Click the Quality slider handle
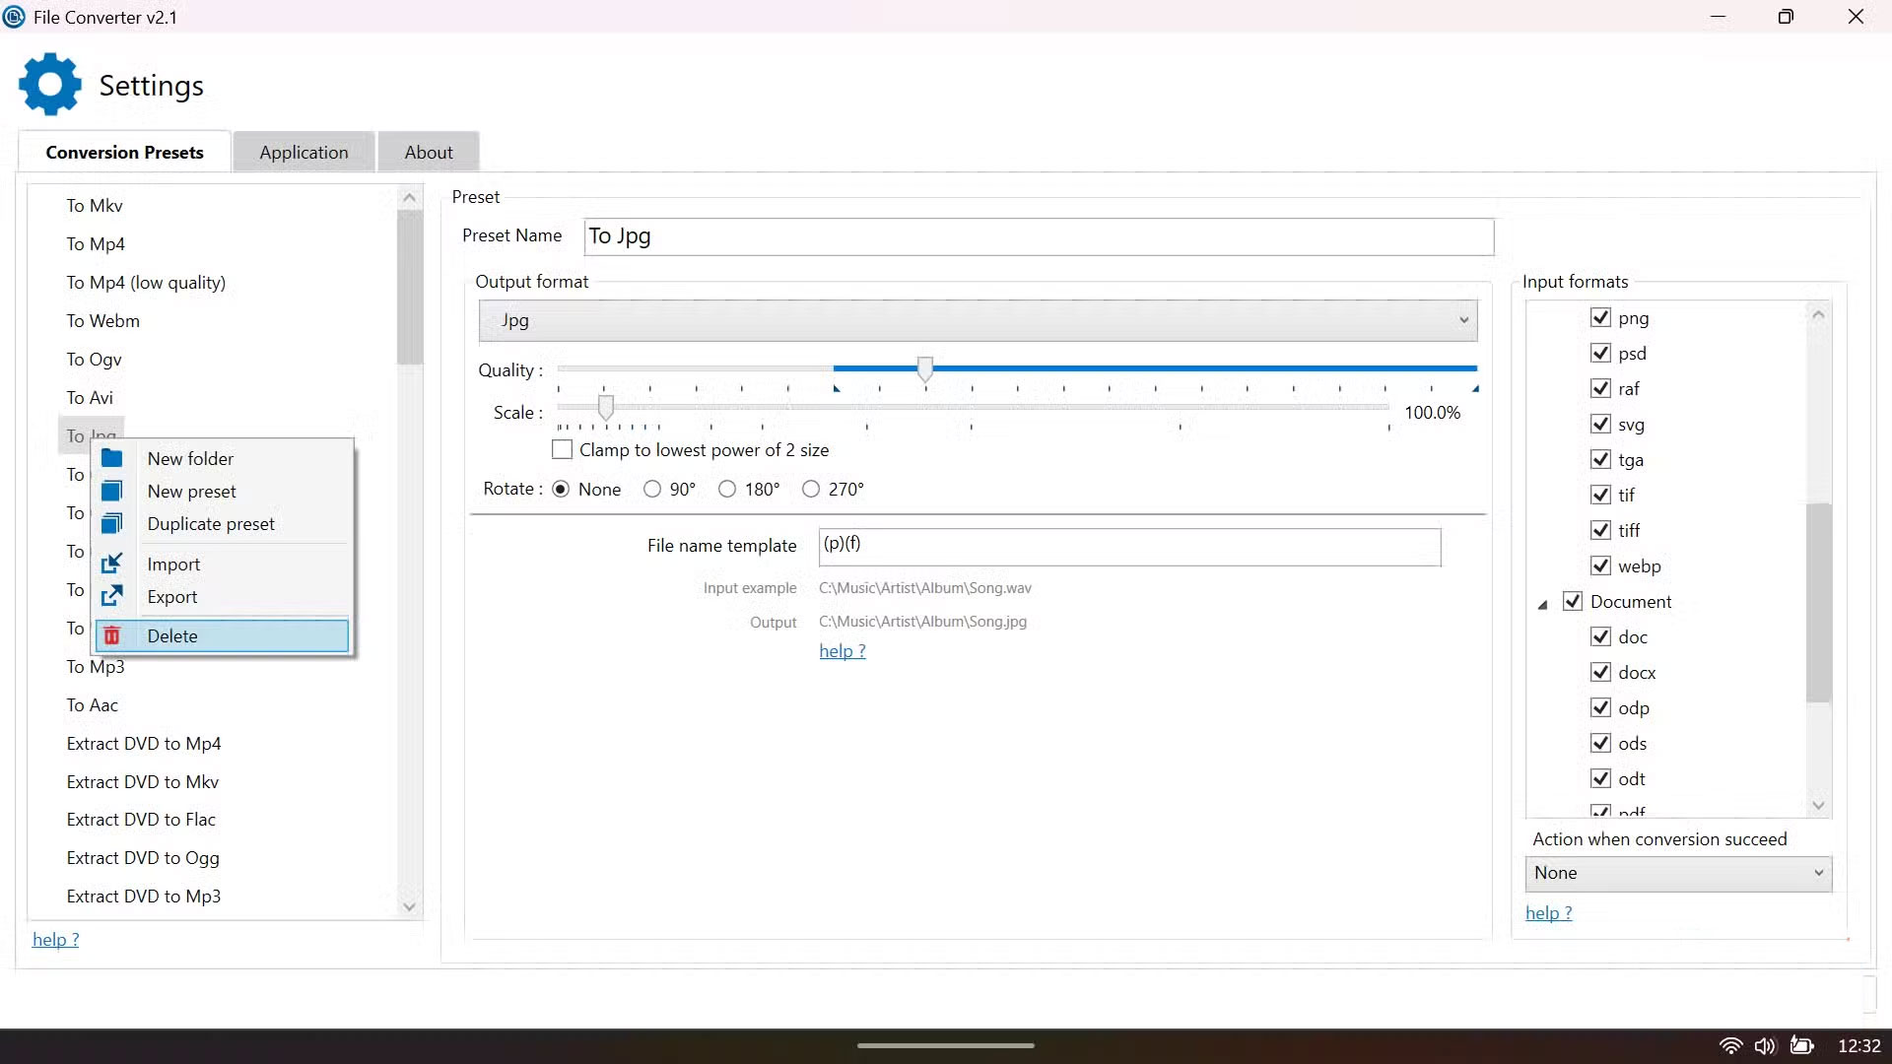This screenshot has height=1064, width=1892. click(x=924, y=369)
